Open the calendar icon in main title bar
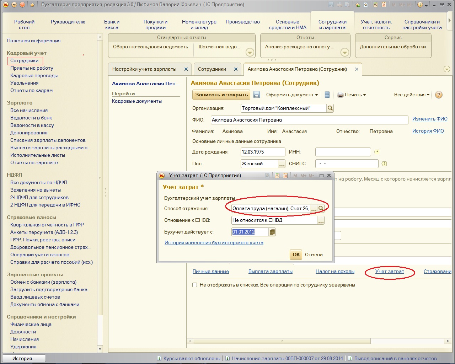 click(x=384, y=5)
